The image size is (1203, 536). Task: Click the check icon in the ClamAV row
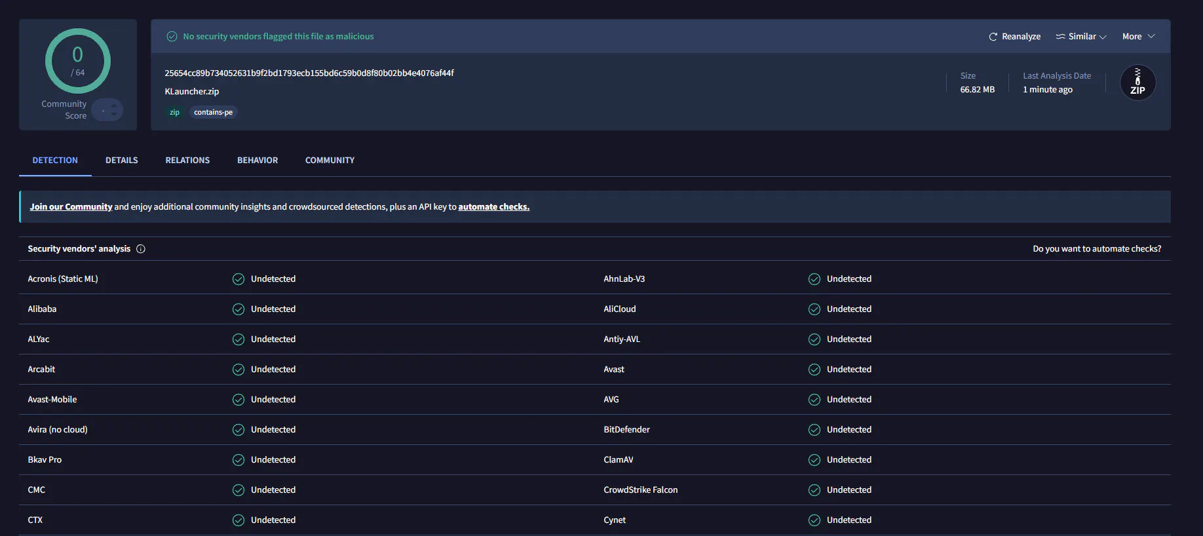(814, 460)
